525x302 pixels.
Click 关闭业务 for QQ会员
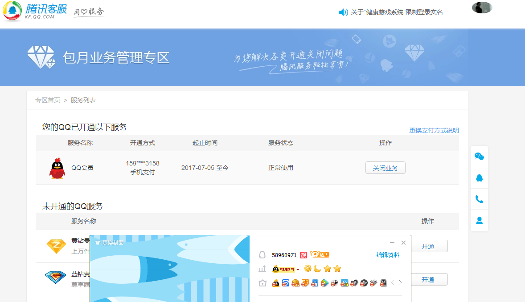[386, 168]
